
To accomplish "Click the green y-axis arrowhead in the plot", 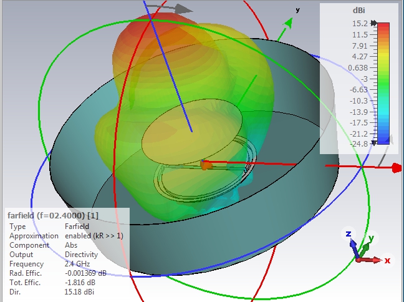I will click(x=289, y=23).
